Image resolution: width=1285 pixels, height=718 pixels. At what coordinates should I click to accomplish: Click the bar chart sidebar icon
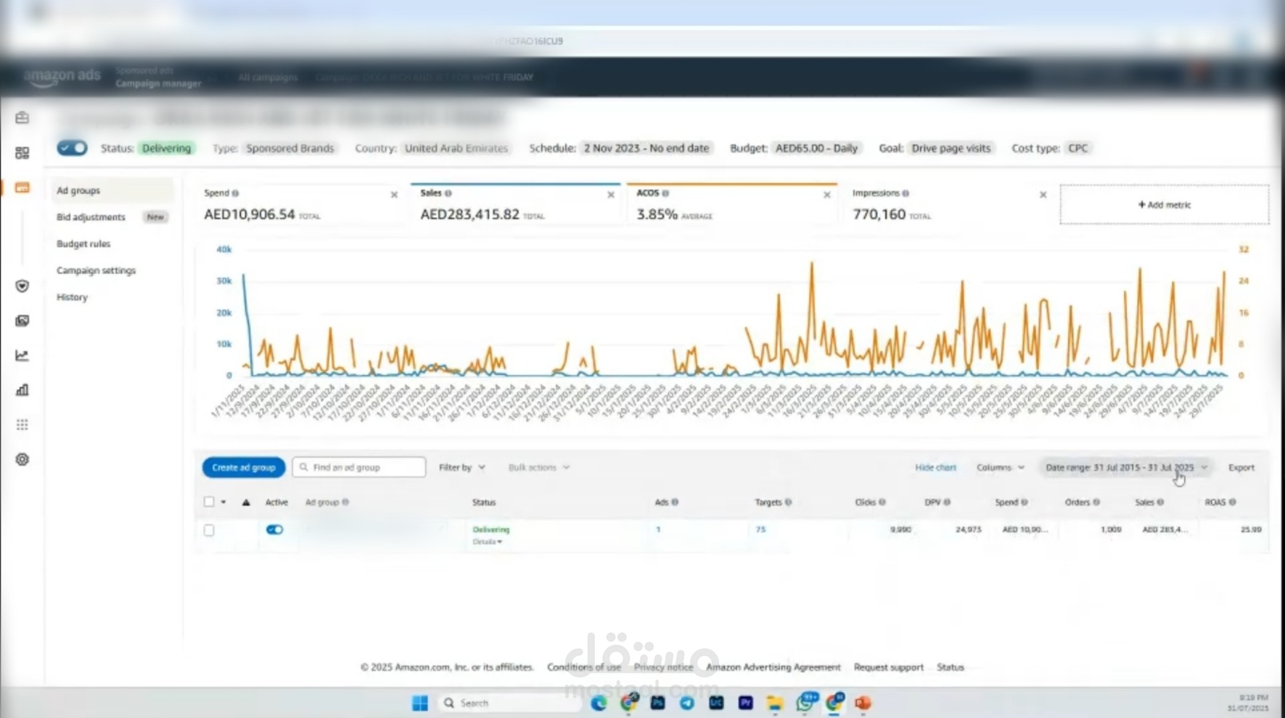click(22, 390)
